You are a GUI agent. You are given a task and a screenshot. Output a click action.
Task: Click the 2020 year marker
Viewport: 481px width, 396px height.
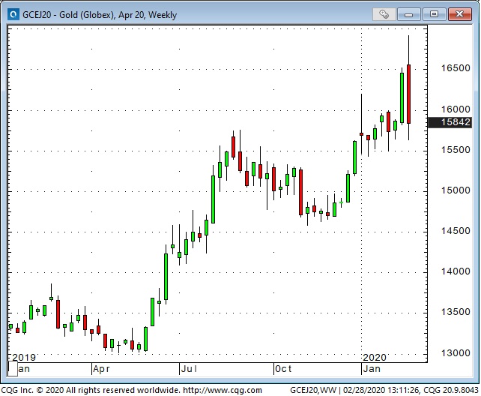coord(375,358)
